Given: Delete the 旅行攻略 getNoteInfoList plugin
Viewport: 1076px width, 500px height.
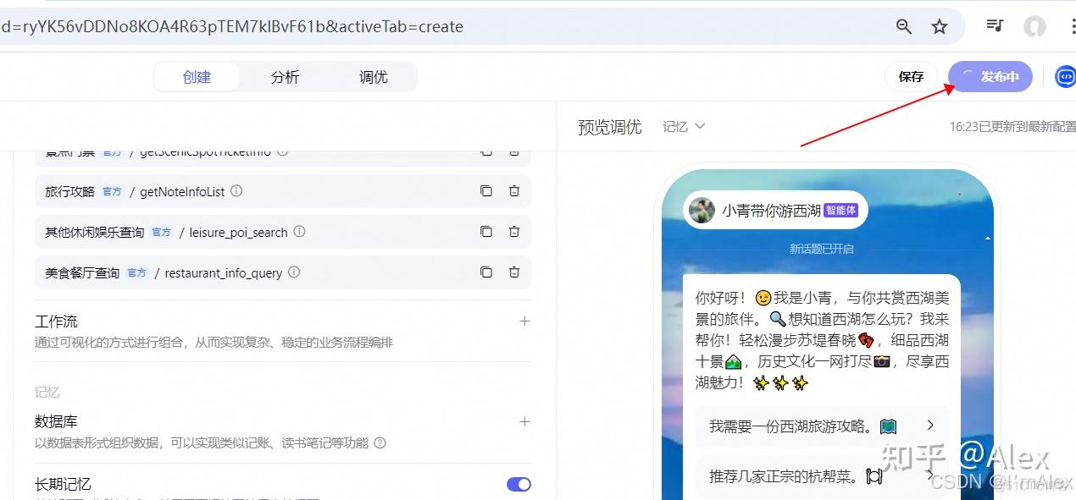Looking at the screenshot, I should [513, 191].
